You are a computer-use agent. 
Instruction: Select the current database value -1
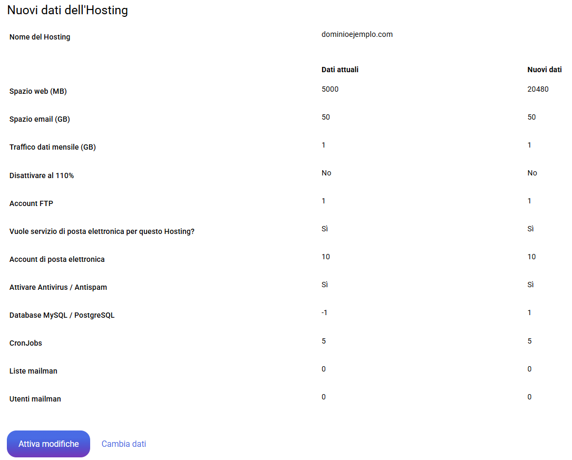[325, 312]
